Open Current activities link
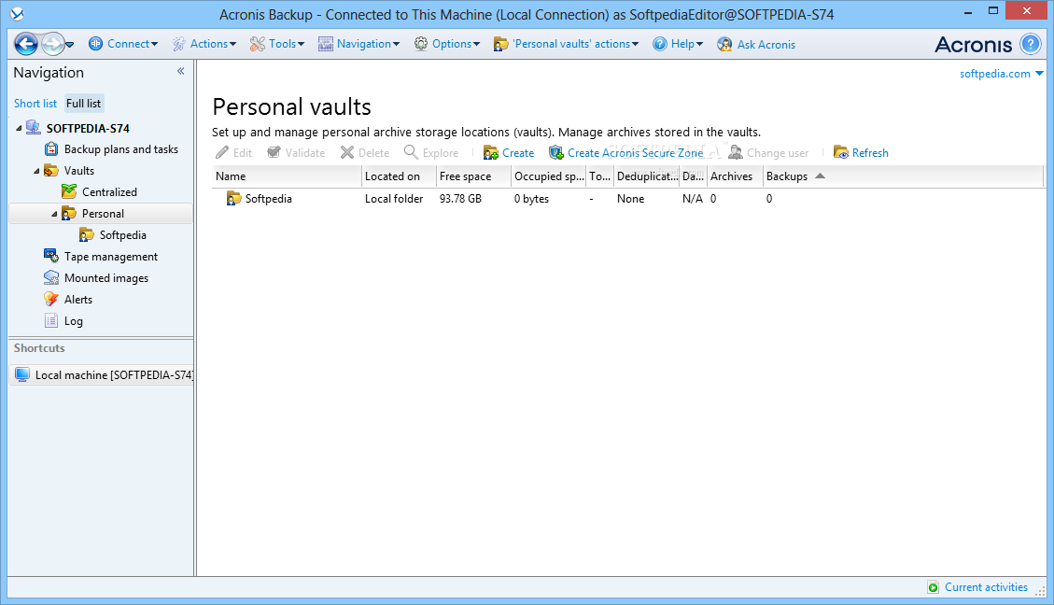This screenshot has height=605, width=1054. click(986, 587)
